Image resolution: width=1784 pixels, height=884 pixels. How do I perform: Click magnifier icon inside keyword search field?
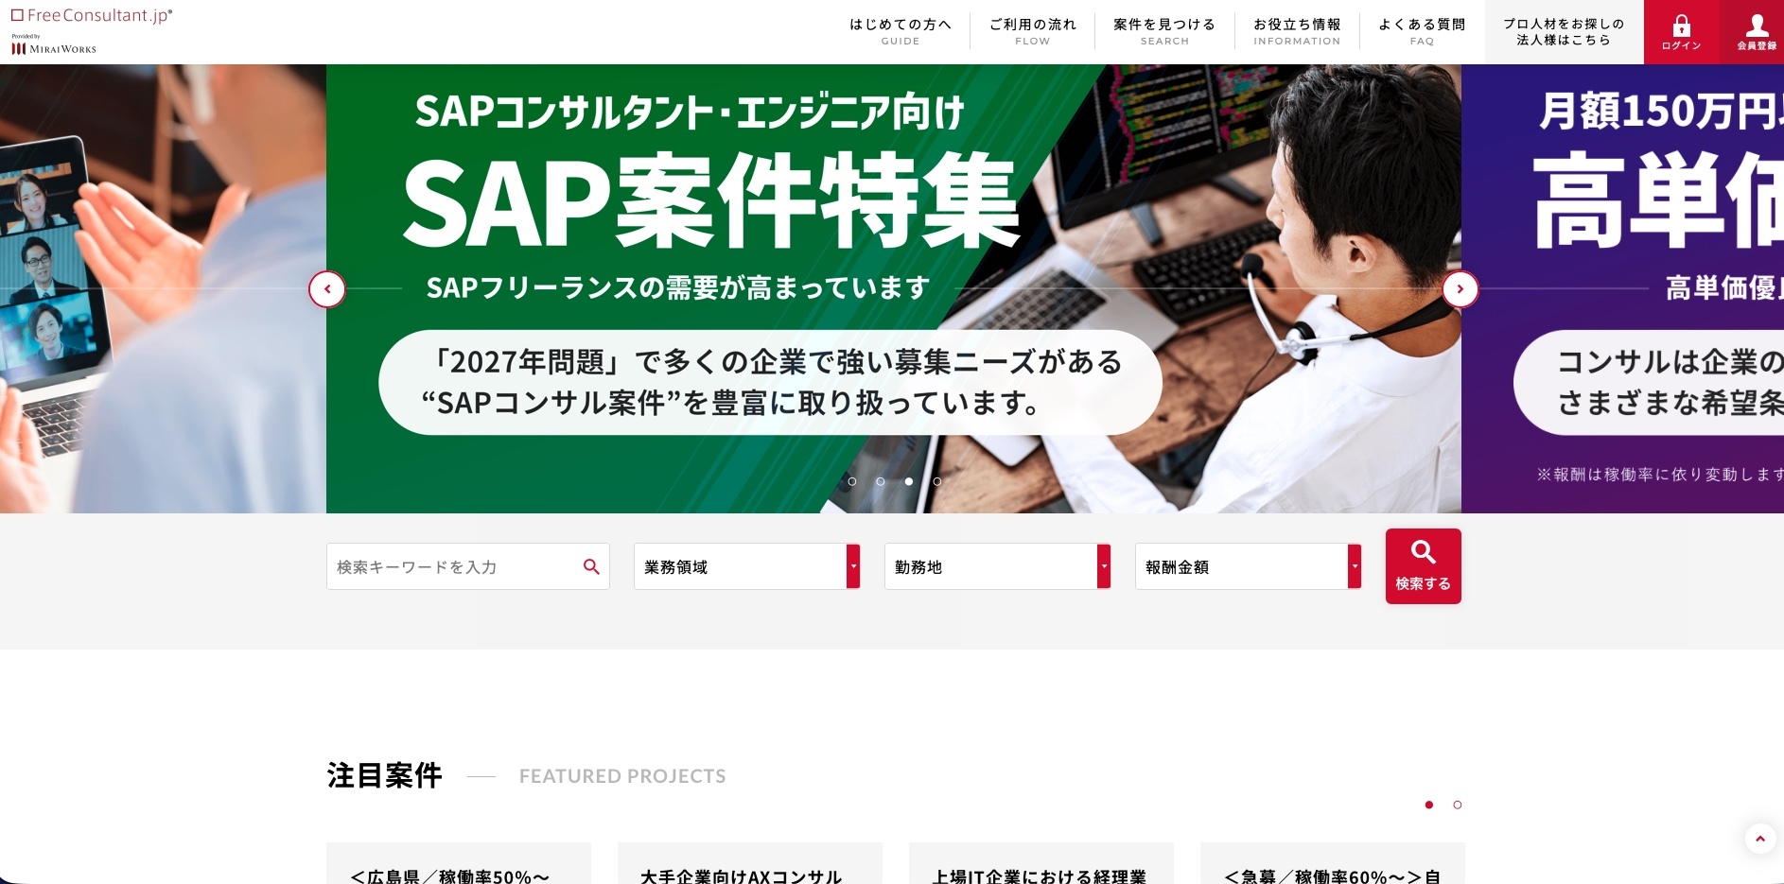tap(591, 566)
